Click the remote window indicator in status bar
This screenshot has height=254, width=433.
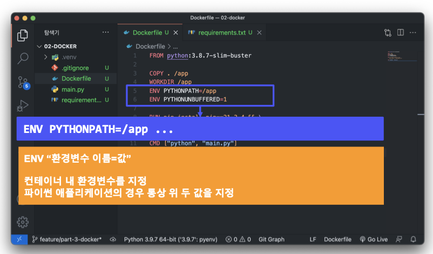(19, 239)
